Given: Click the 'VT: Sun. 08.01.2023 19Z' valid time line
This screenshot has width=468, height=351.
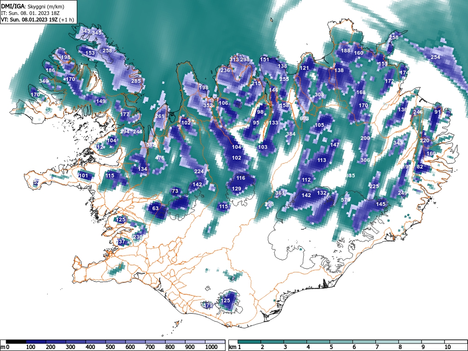Looking at the screenshot, I should pos(29,20).
